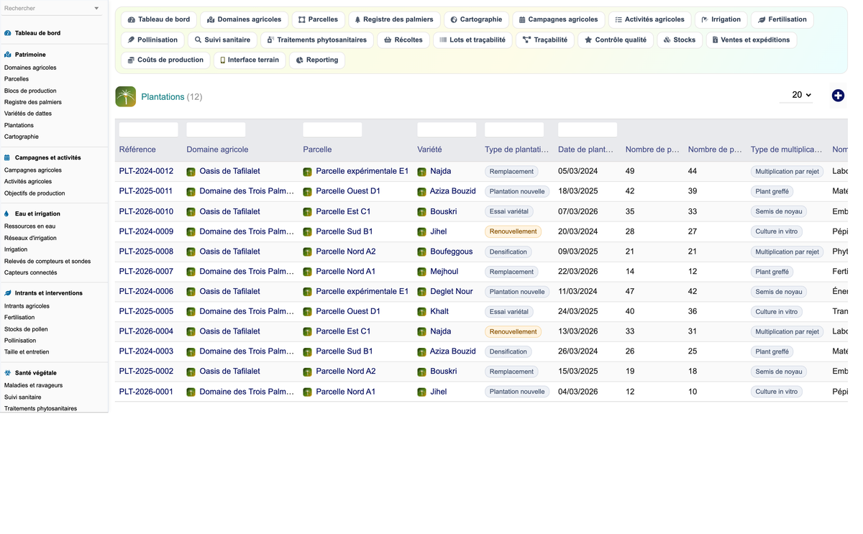
Task: Click the Patrimoine section icon in sidebar
Action: (8, 55)
